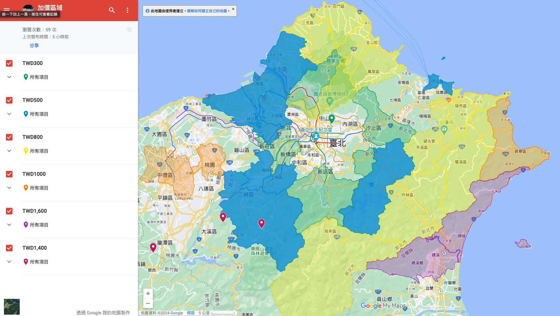Click TWD1000 layer title
The image size is (560, 316).
tap(34, 174)
